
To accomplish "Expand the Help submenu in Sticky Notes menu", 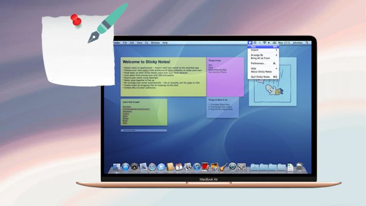I will tap(263, 68).
